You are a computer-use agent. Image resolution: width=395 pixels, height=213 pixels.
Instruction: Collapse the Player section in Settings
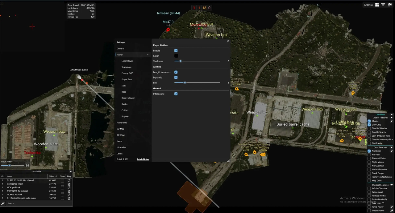(148, 54)
